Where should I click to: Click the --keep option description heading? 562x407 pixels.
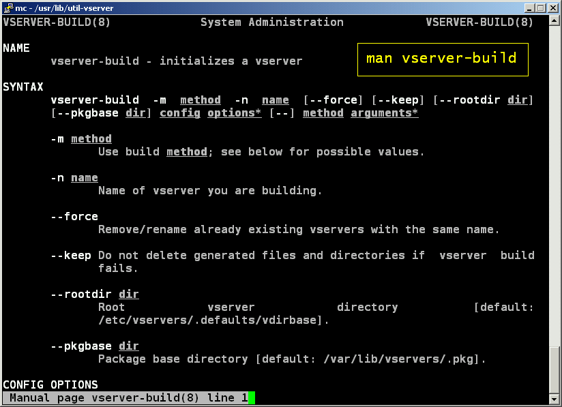(71, 255)
